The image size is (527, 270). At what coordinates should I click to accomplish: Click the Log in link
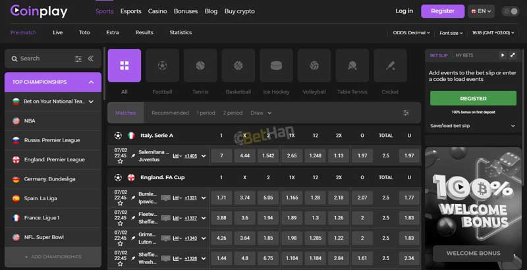(404, 11)
